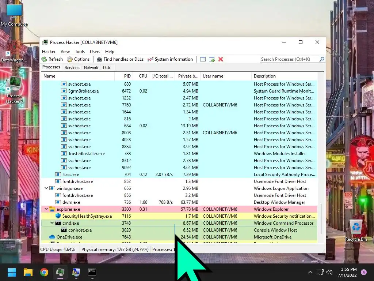Viewport: 374px width, 281px height.
Task: Click Find handles or DLLs
Action: point(120,59)
